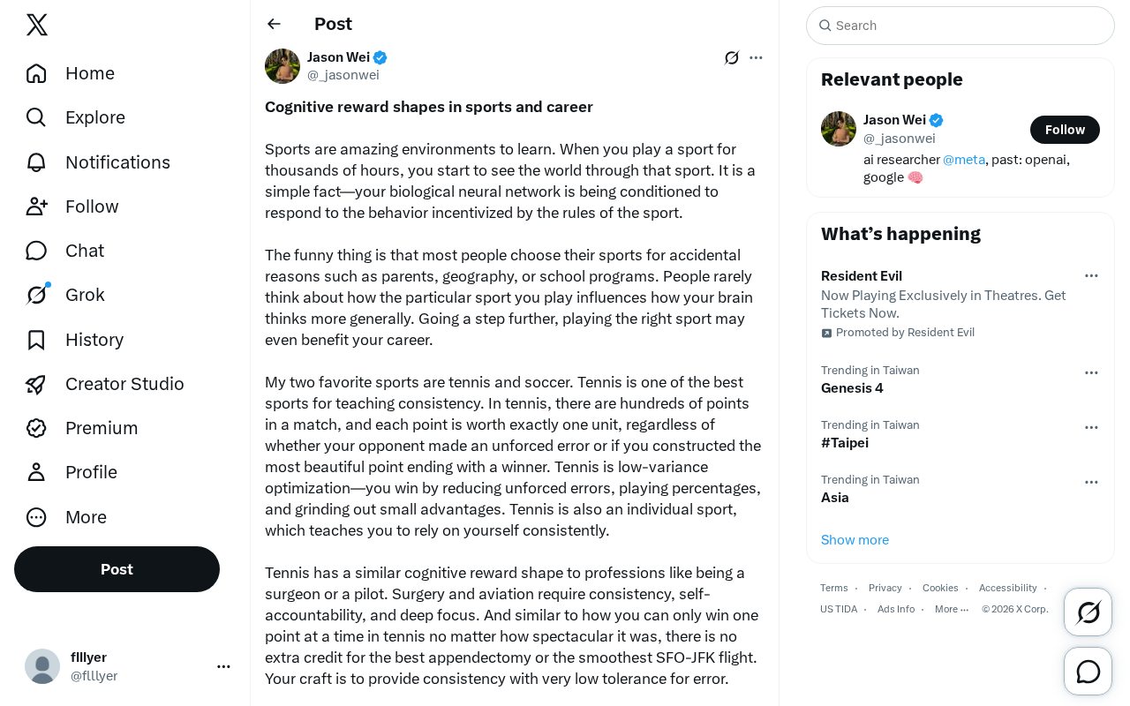Open Grok from the sidebar
Screen dimensions: 1130x706
[67, 295]
